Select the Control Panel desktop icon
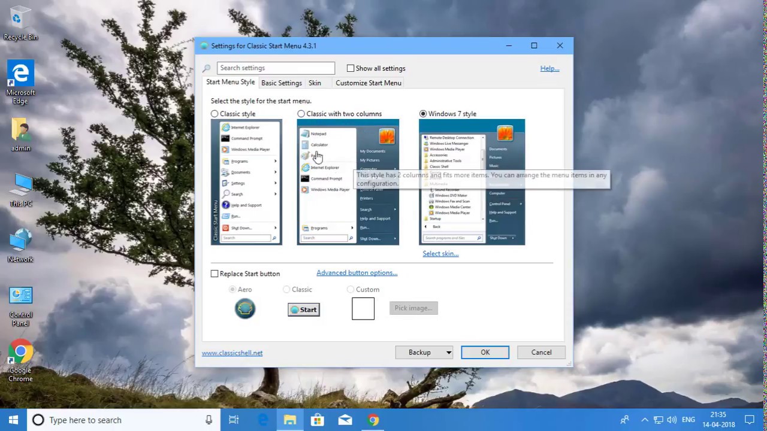 20,306
